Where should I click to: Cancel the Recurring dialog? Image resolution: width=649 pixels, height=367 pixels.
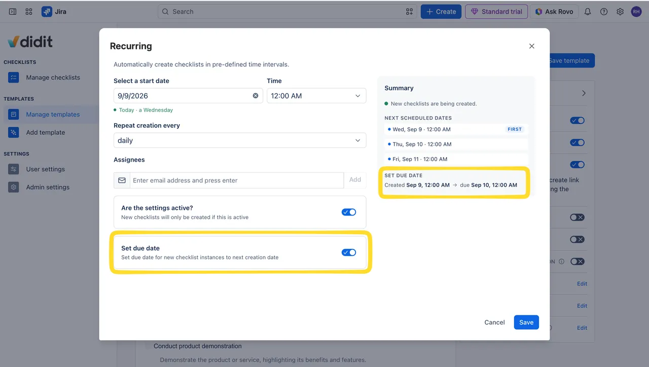494,322
